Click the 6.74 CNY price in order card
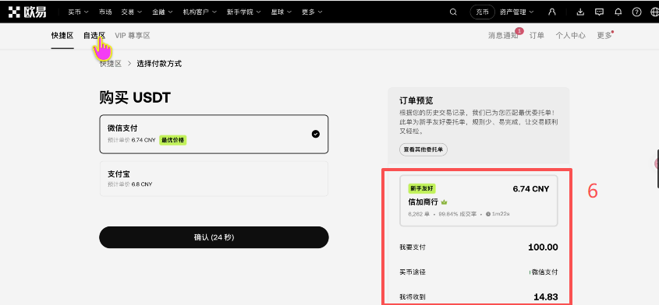This screenshot has width=659, height=305. (x=531, y=189)
